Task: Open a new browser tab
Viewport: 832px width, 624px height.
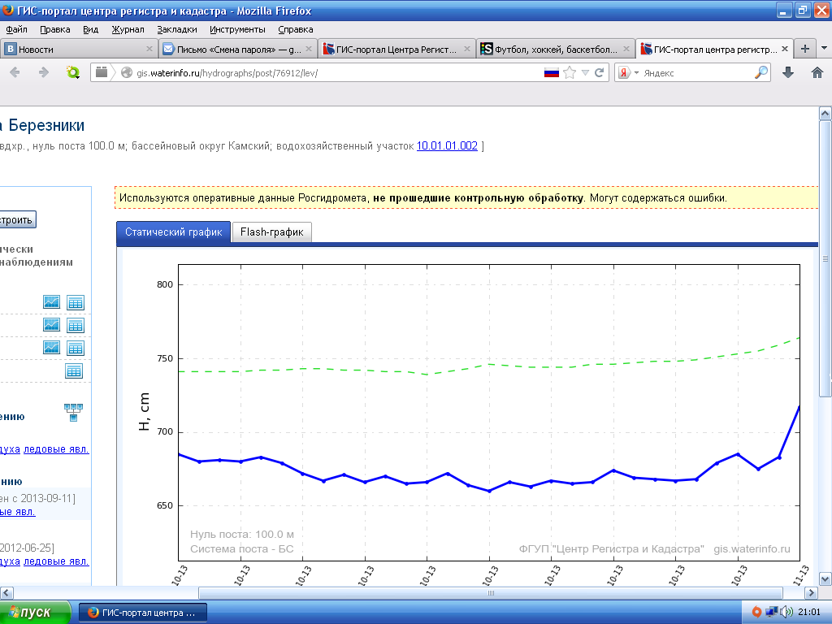Action: point(804,49)
